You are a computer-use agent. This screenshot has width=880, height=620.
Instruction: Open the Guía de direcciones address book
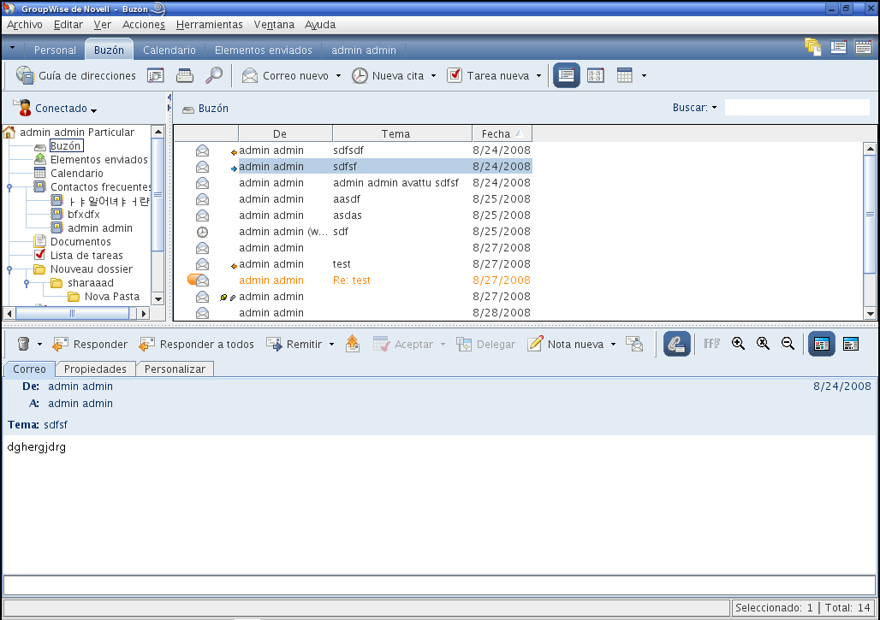(76, 75)
